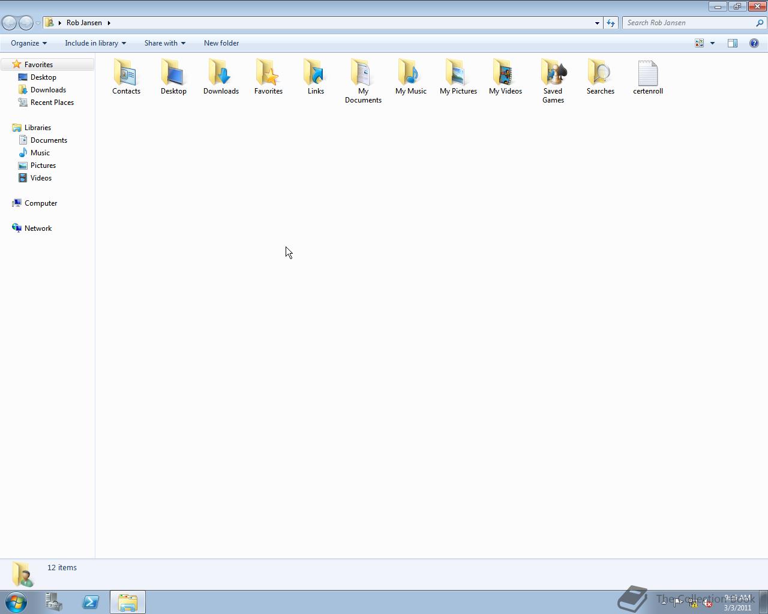Click the Forward navigation arrow
This screenshot has width=768, height=614.
click(26, 23)
